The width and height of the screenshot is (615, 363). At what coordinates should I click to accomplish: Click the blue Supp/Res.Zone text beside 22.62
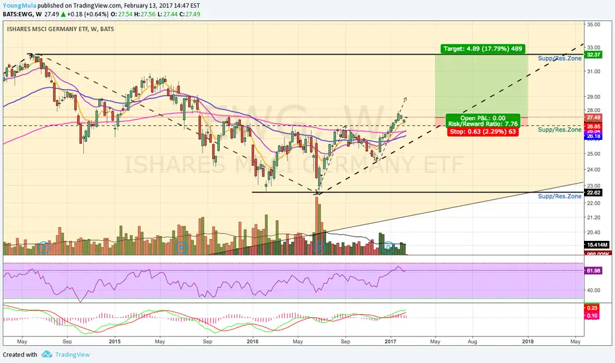point(560,196)
